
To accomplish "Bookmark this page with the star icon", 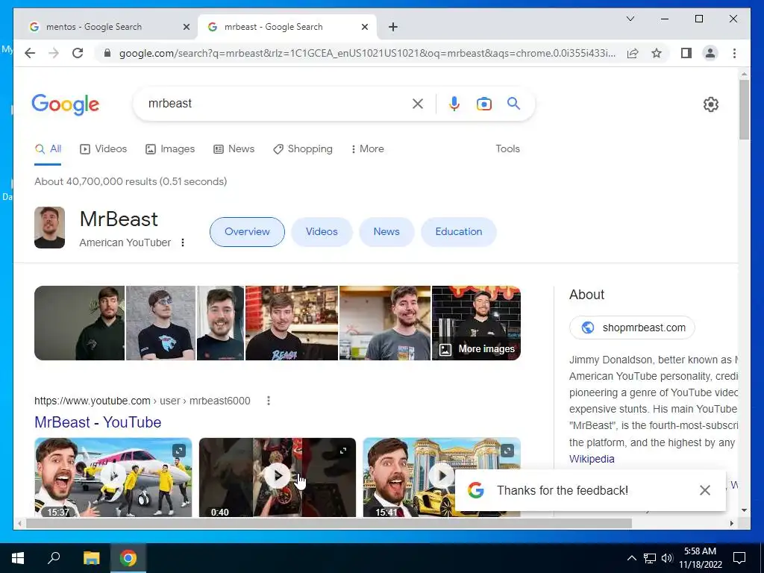I will coord(657,53).
